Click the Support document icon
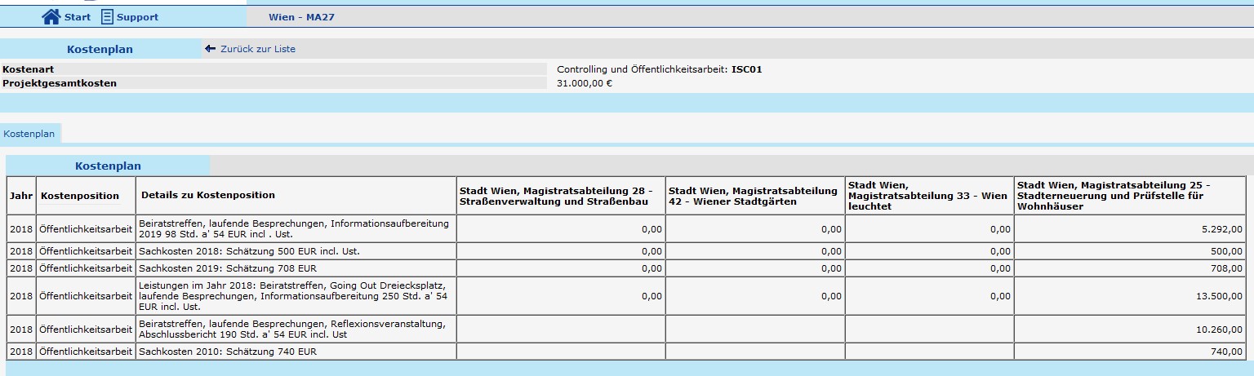 tap(107, 17)
